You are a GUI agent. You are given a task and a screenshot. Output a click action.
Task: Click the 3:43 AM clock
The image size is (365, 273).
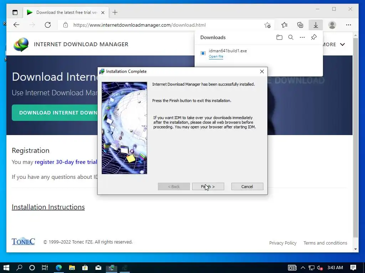click(335, 268)
